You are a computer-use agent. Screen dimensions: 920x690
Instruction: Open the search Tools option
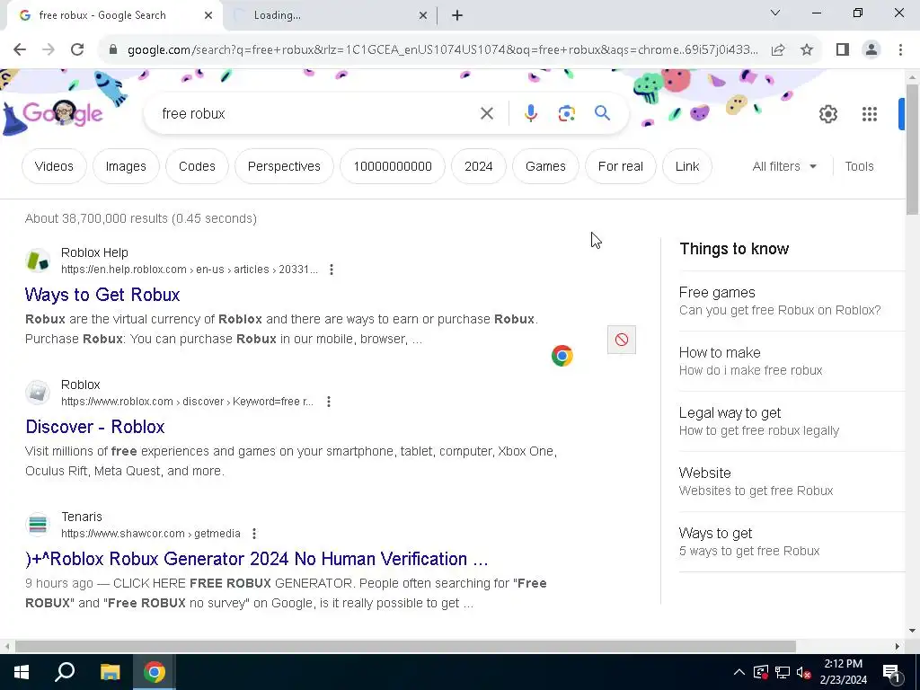tap(859, 166)
